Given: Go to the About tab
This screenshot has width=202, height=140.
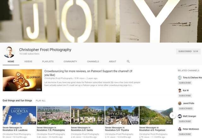Looking at the screenshot, I should point(113,62).
